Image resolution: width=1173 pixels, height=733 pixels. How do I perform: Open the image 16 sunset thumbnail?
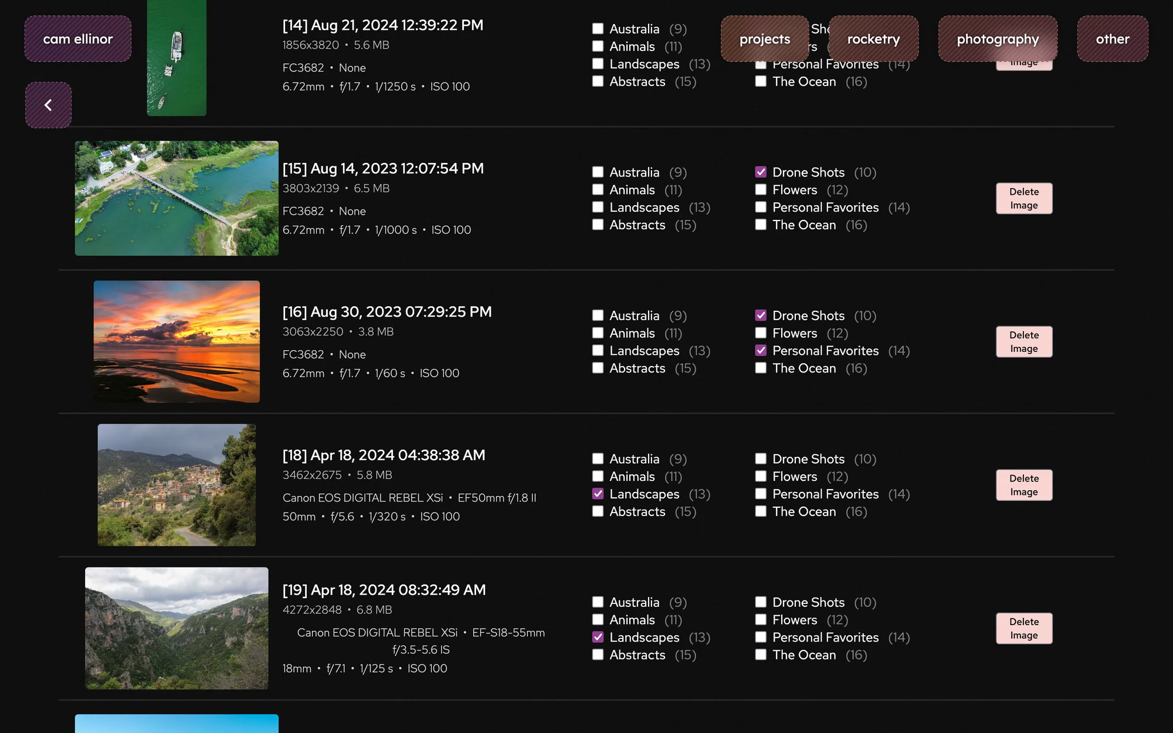[177, 342]
